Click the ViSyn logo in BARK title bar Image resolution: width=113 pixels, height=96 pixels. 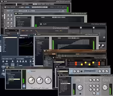coord(2,1)
